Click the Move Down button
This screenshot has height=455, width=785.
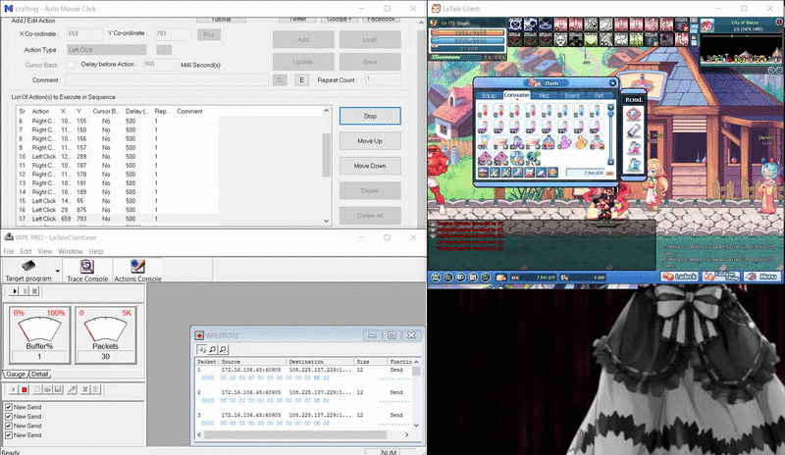click(370, 166)
